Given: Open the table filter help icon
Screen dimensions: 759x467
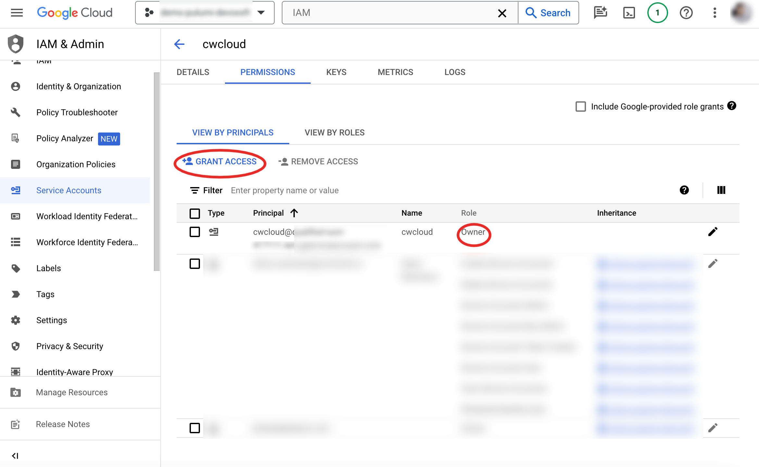Looking at the screenshot, I should pos(684,190).
